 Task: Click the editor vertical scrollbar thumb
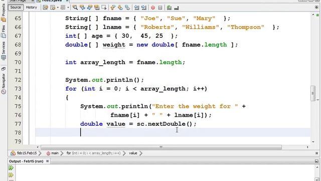(313, 94)
